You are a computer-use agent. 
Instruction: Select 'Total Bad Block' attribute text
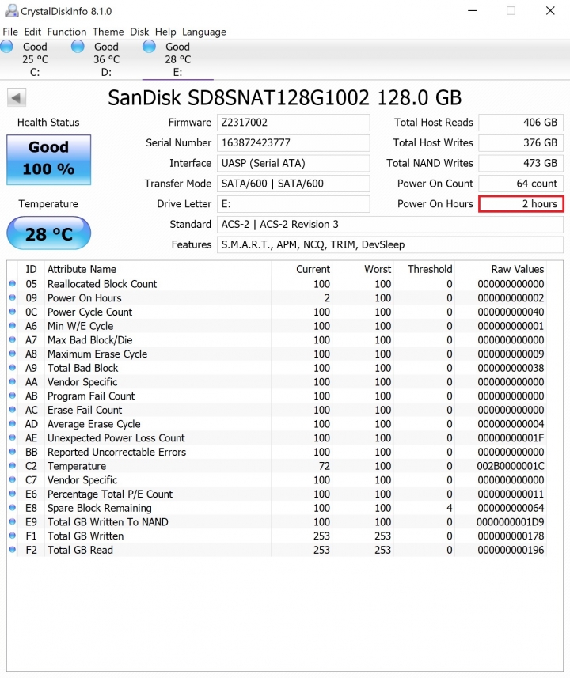point(82,368)
